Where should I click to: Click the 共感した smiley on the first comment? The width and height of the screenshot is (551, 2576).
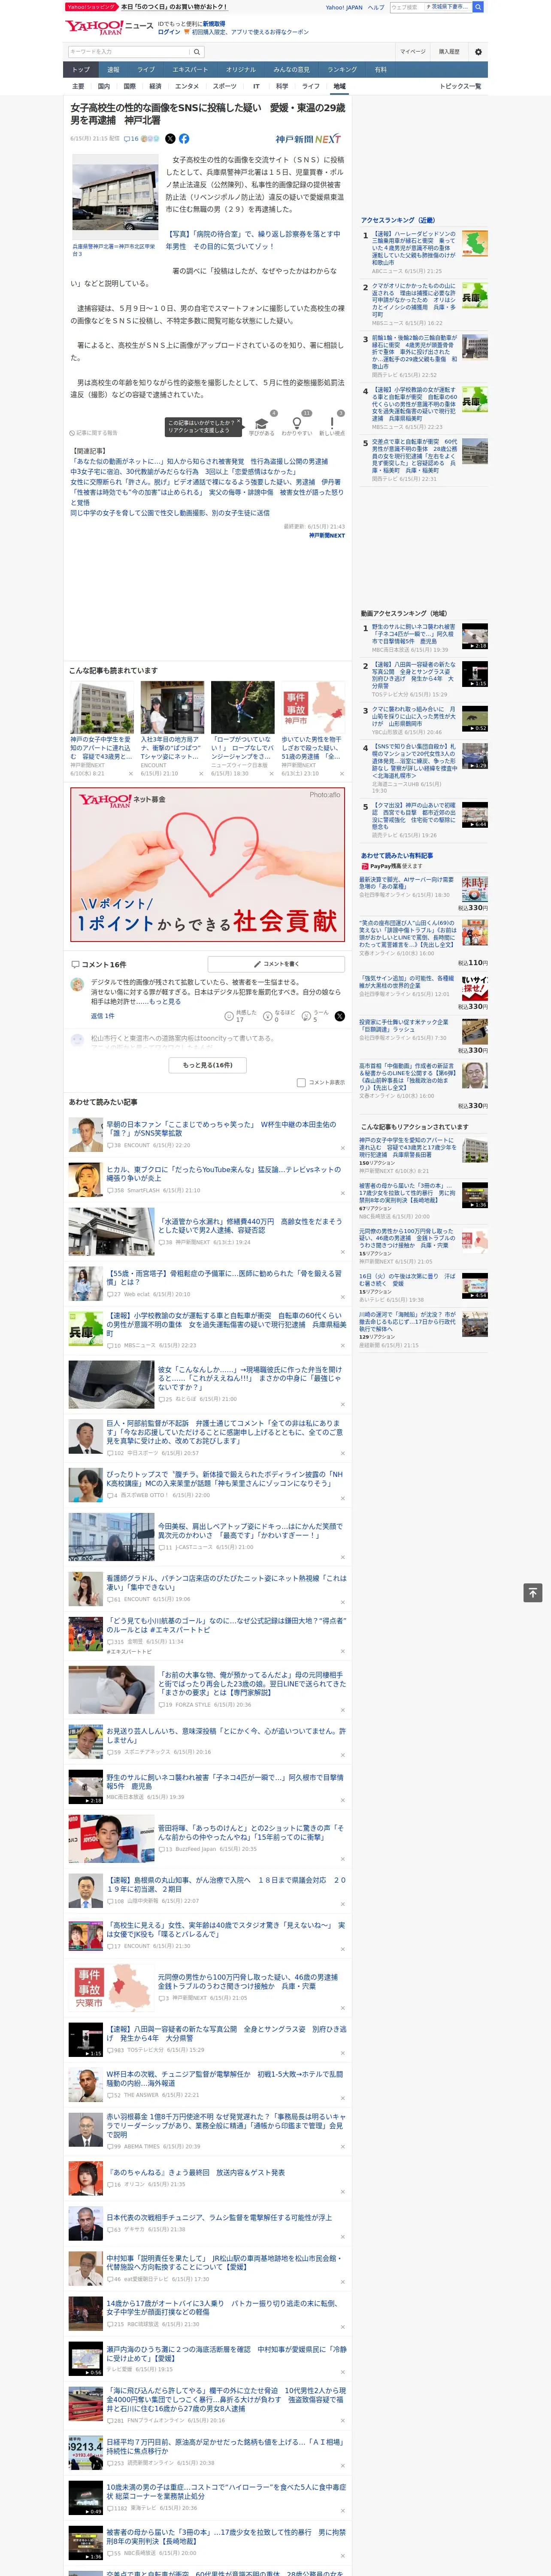coord(229,1016)
